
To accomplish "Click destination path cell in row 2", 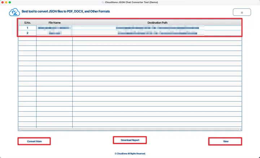I will tap(157, 33).
